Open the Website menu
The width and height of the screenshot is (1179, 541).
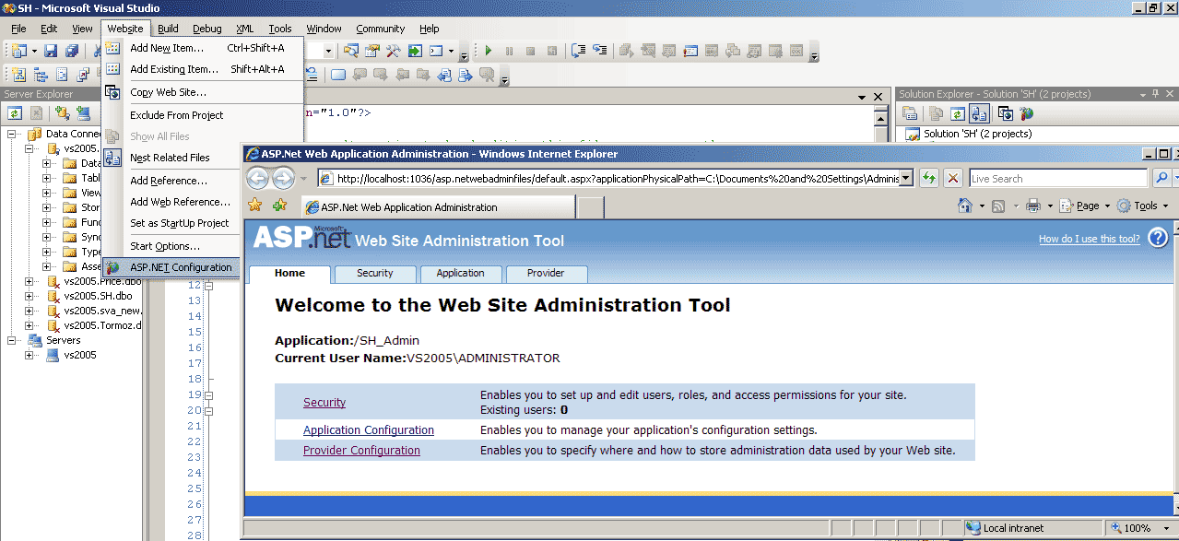pyautogui.click(x=125, y=29)
